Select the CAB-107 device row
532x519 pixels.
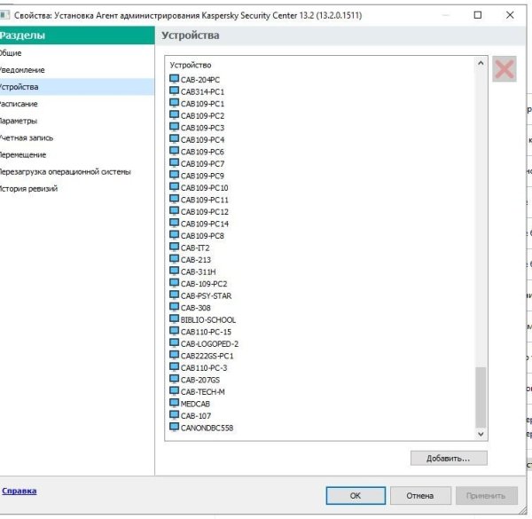[191, 415]
